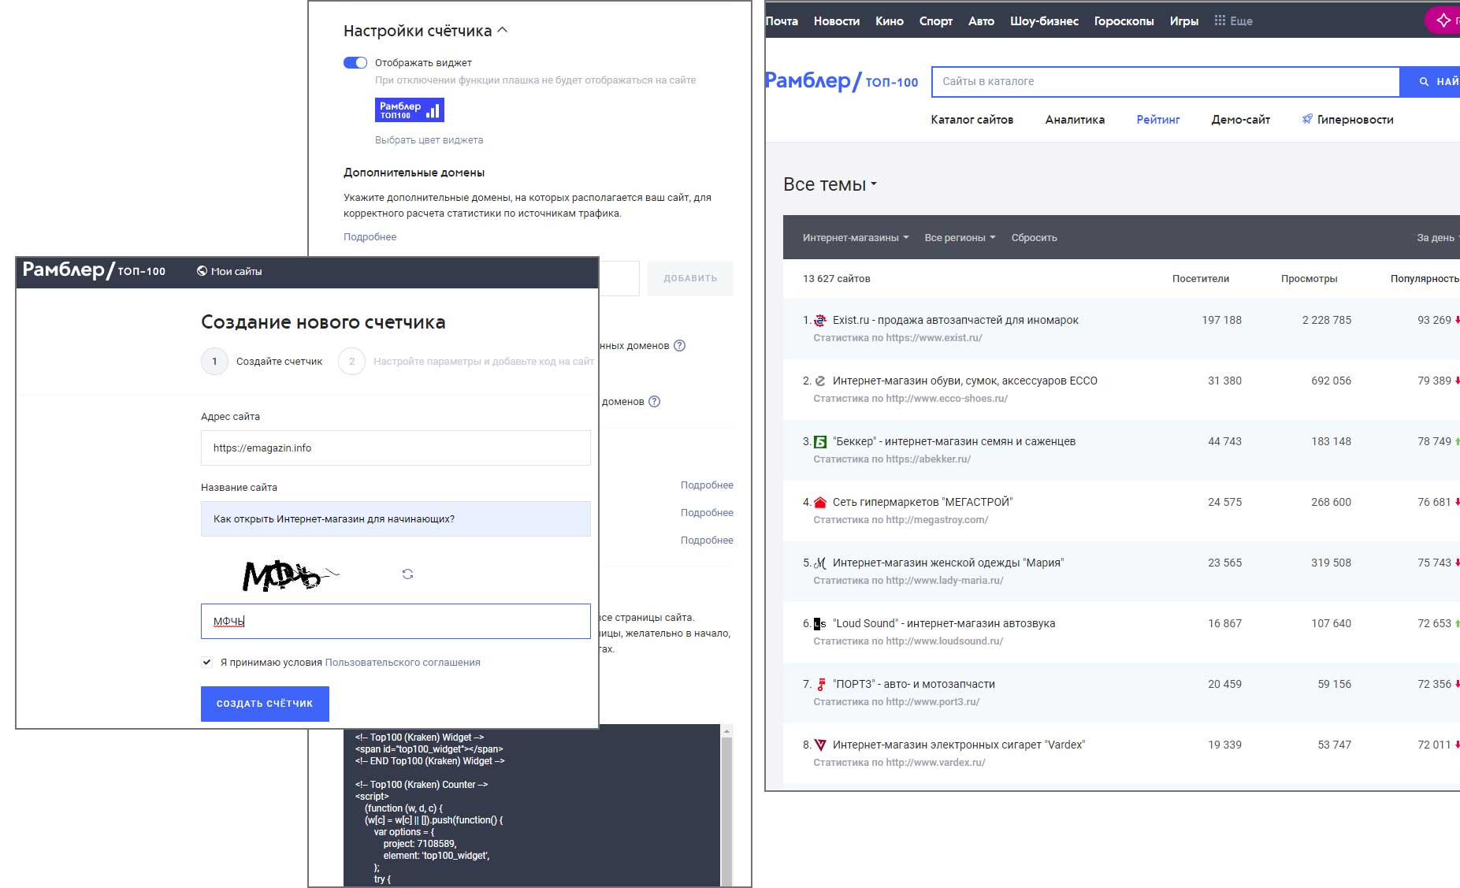Open Гороскопы in top navigation
Screen dimensions: 1460x888
[x=1124, y=21]
